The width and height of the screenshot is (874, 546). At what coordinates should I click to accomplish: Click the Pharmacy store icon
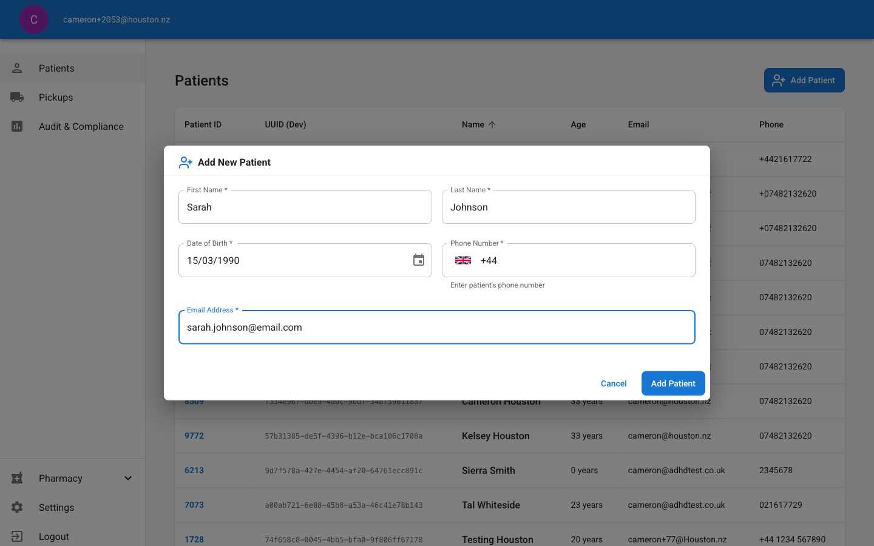pos(17,478)
